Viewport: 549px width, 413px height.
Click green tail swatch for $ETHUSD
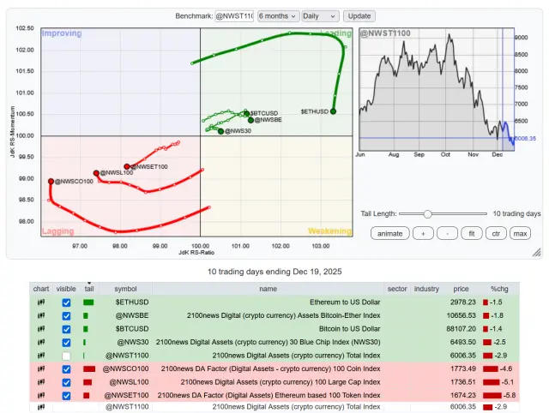pyautogui.click(x=88, y=302)
